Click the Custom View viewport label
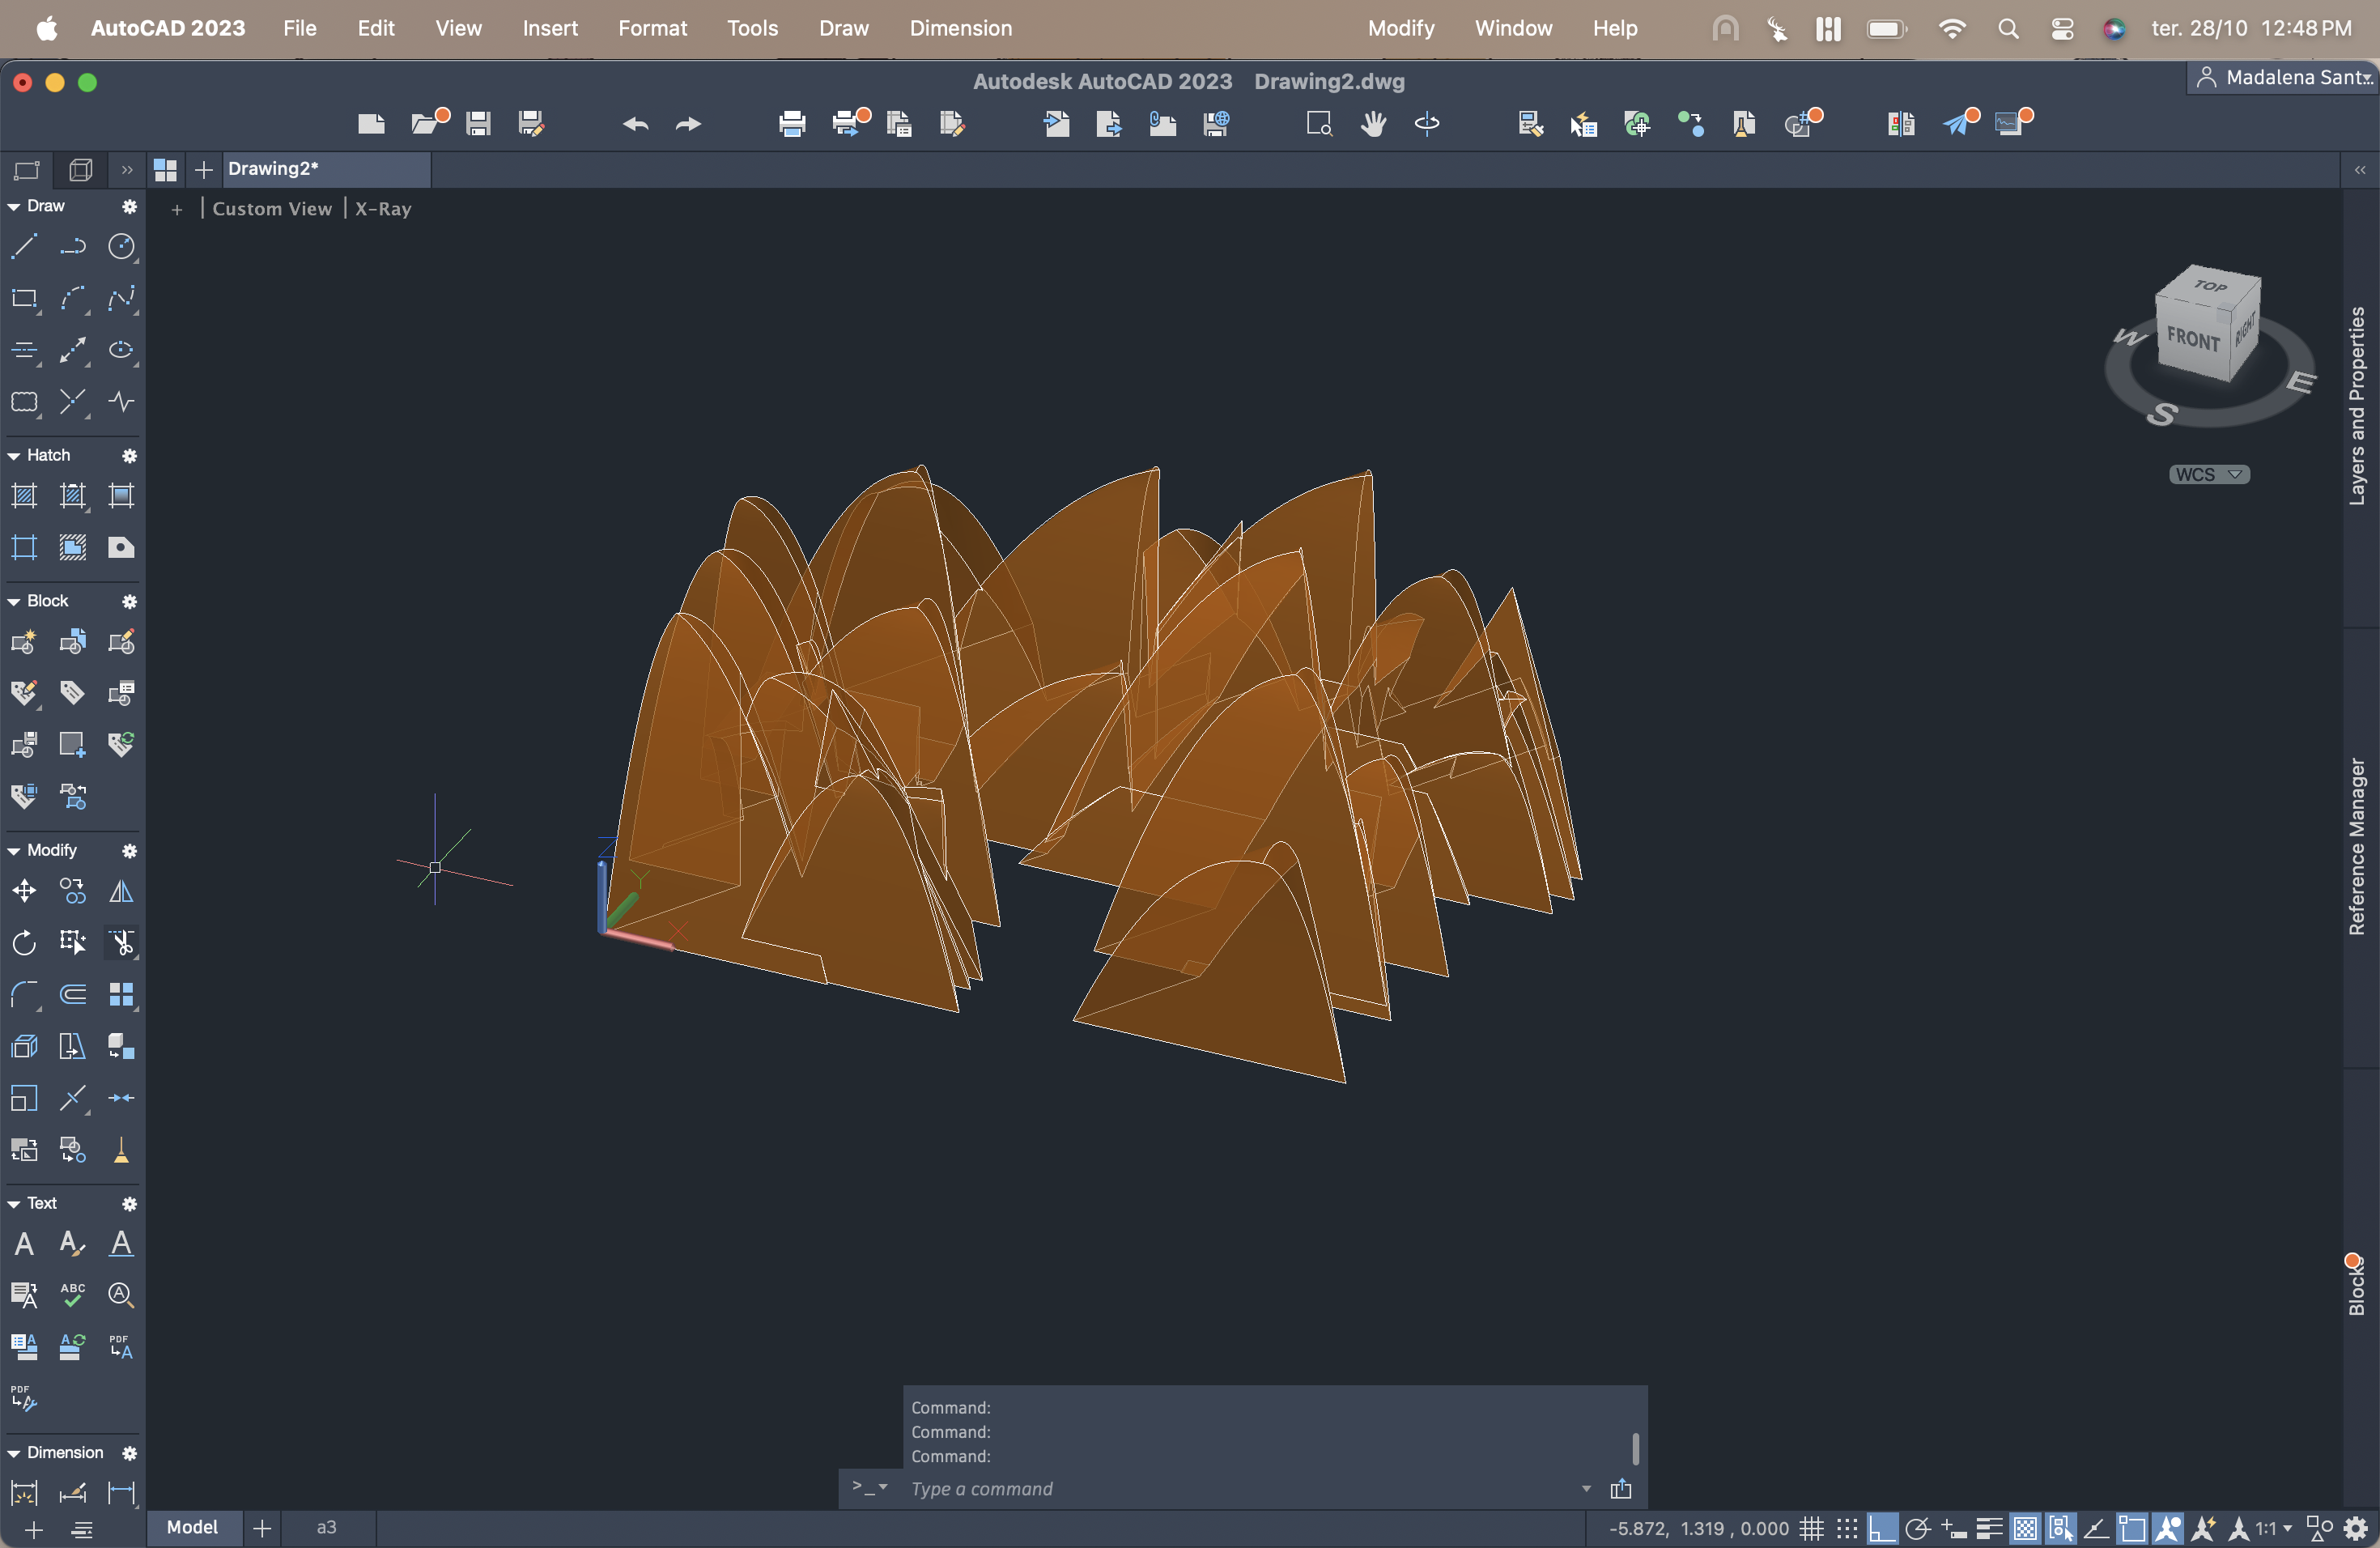Screen dimensions: 2380x1548 click(x=271, y=208)
